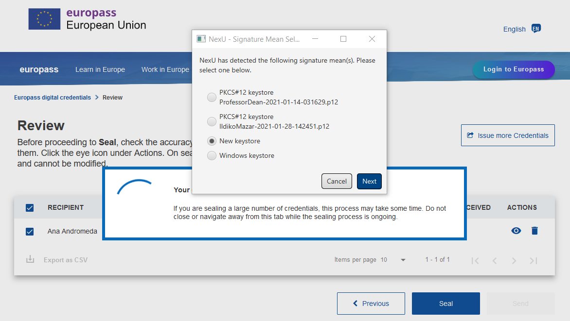
Task: Select the ProfessorDean PKCS#12 keystore option
Action: pyautogui.click(x=212, y=97)
